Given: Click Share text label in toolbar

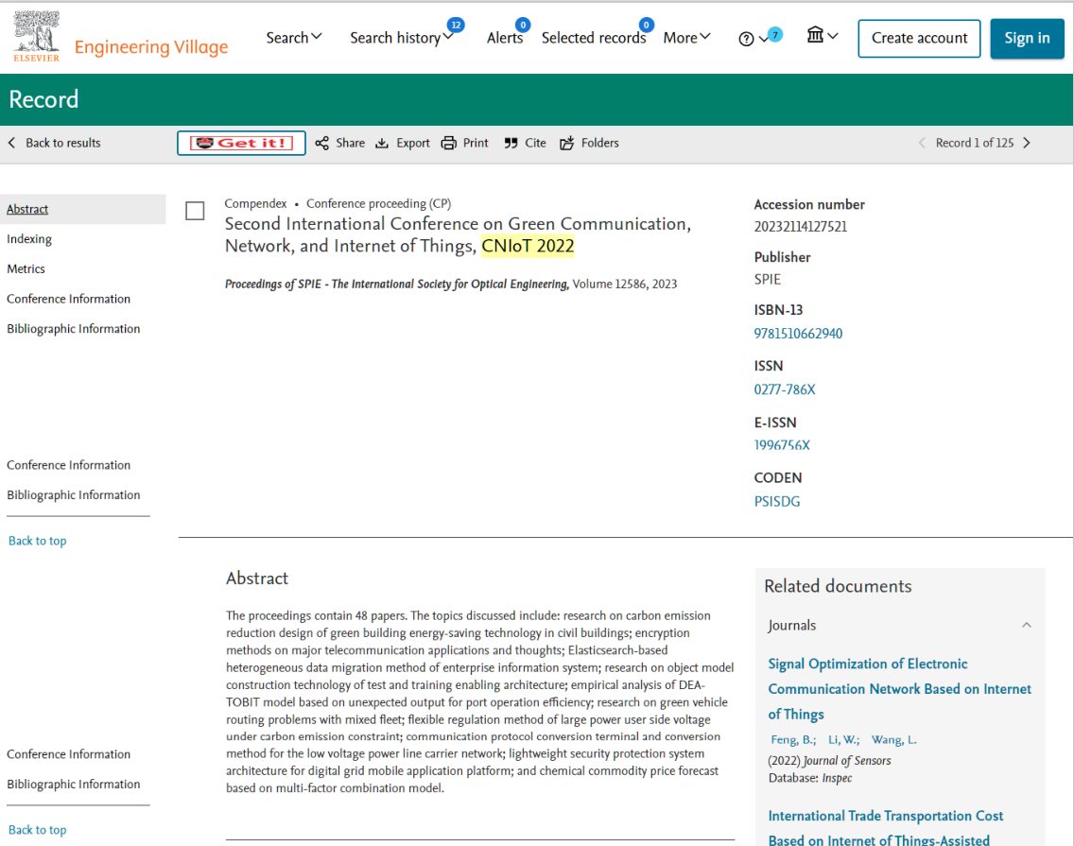Looking at the screenshot, I should pyautogui.click(x=350, y=143).
